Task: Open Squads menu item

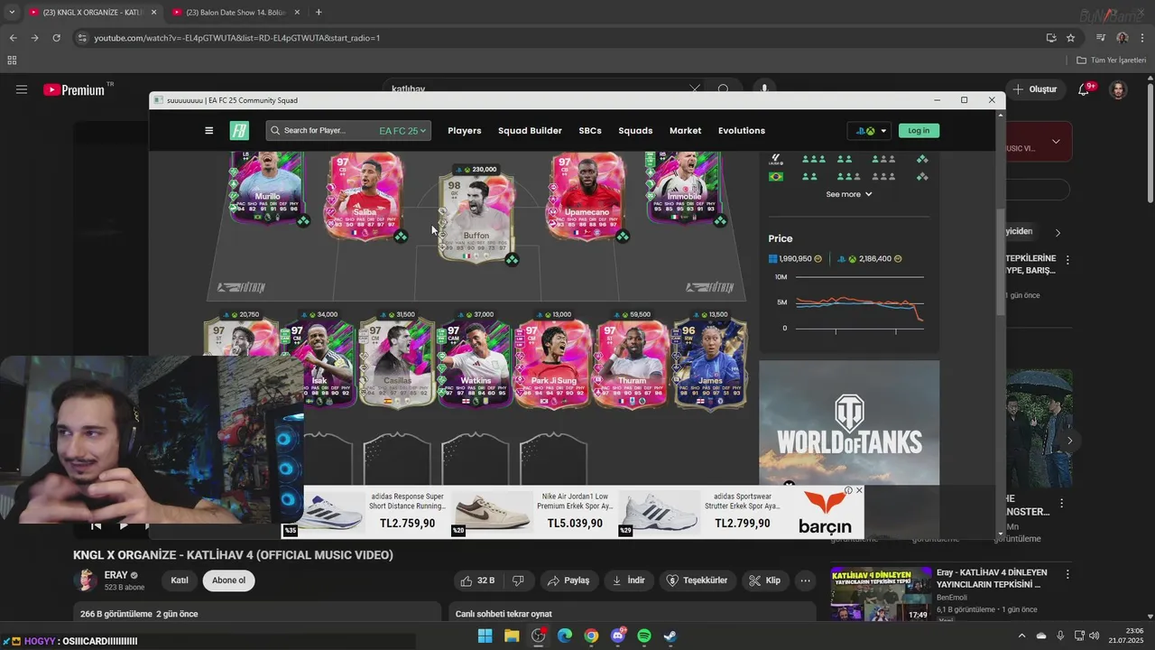Action: pos(635,131)
